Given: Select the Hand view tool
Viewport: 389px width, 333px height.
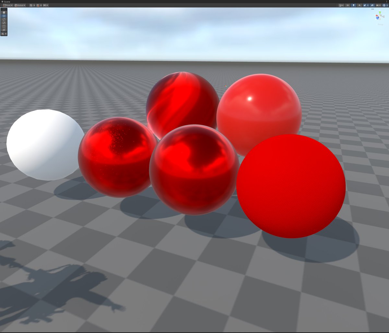Looking at the screenshot, I should point(4,12).
